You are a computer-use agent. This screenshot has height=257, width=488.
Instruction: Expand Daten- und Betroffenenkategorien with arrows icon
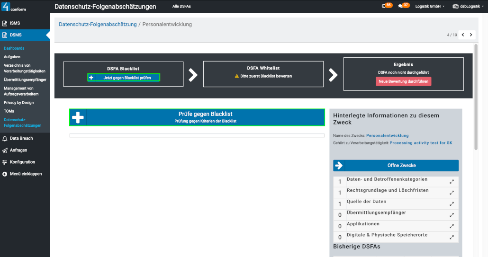(x=452, y=182)
